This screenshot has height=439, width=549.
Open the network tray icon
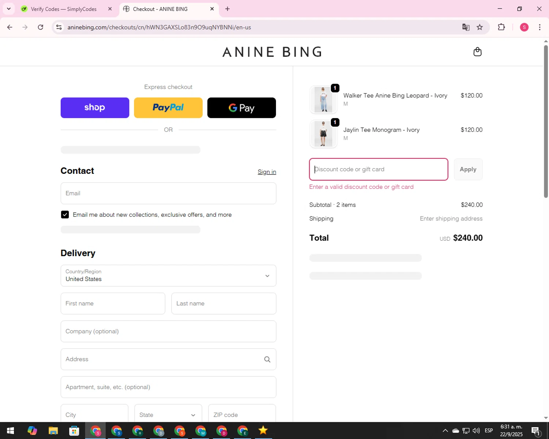click(466, 431)
